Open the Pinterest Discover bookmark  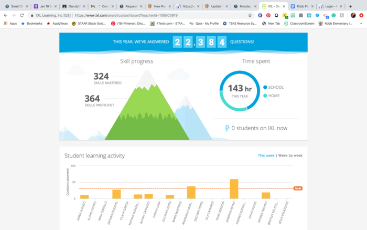pos(128,24)
